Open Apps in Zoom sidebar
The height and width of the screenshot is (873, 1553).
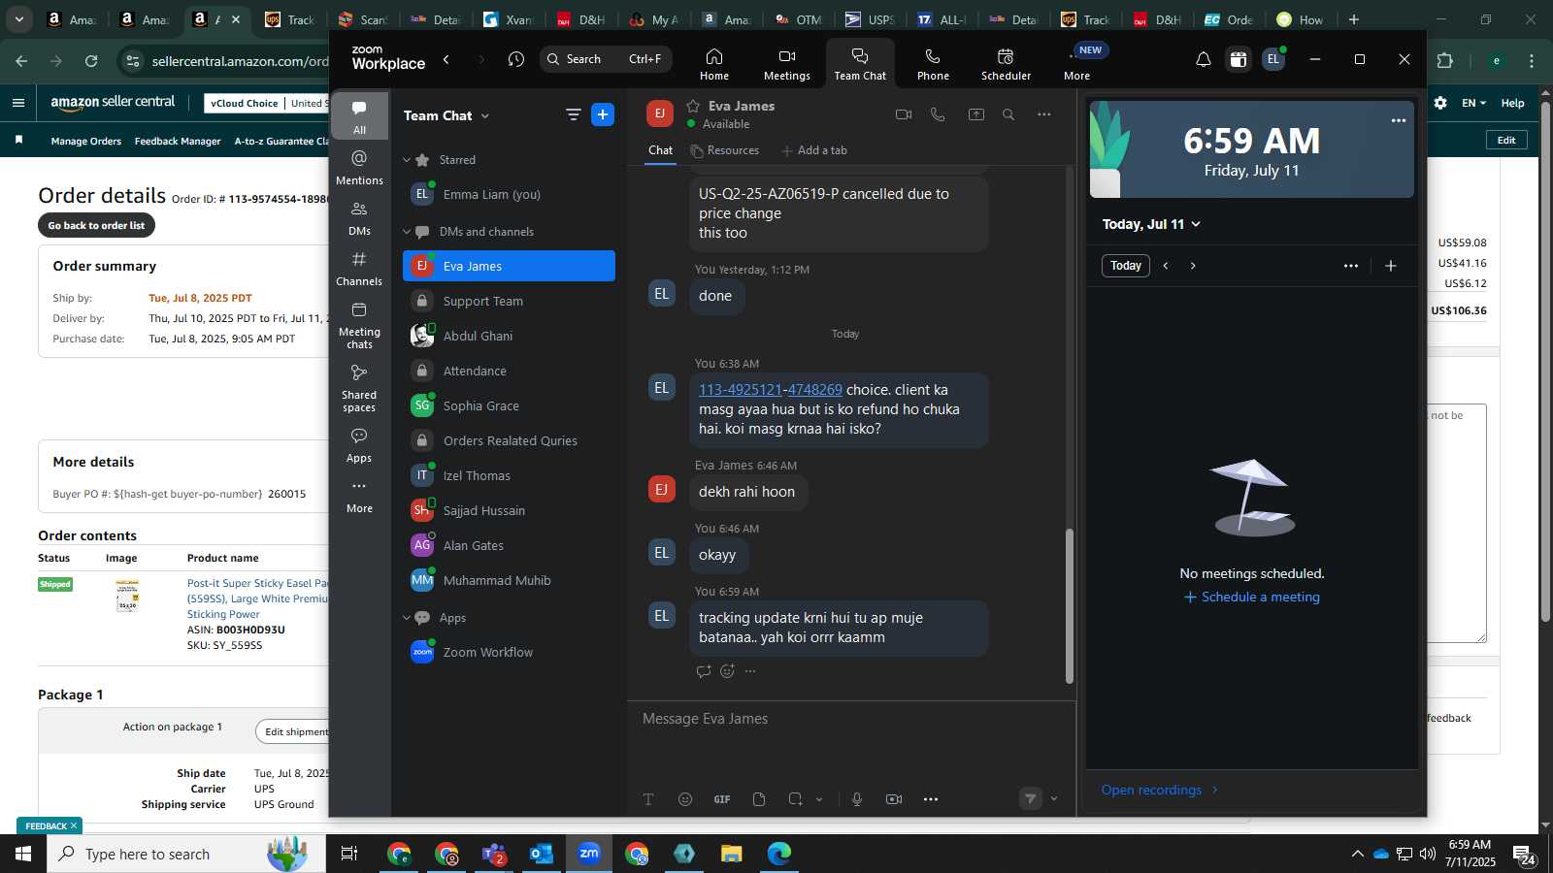(359, 445)
